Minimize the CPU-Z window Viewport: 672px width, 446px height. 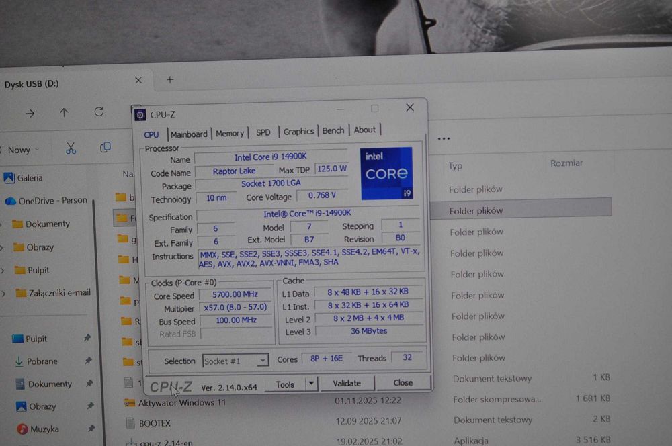[341, 109]
